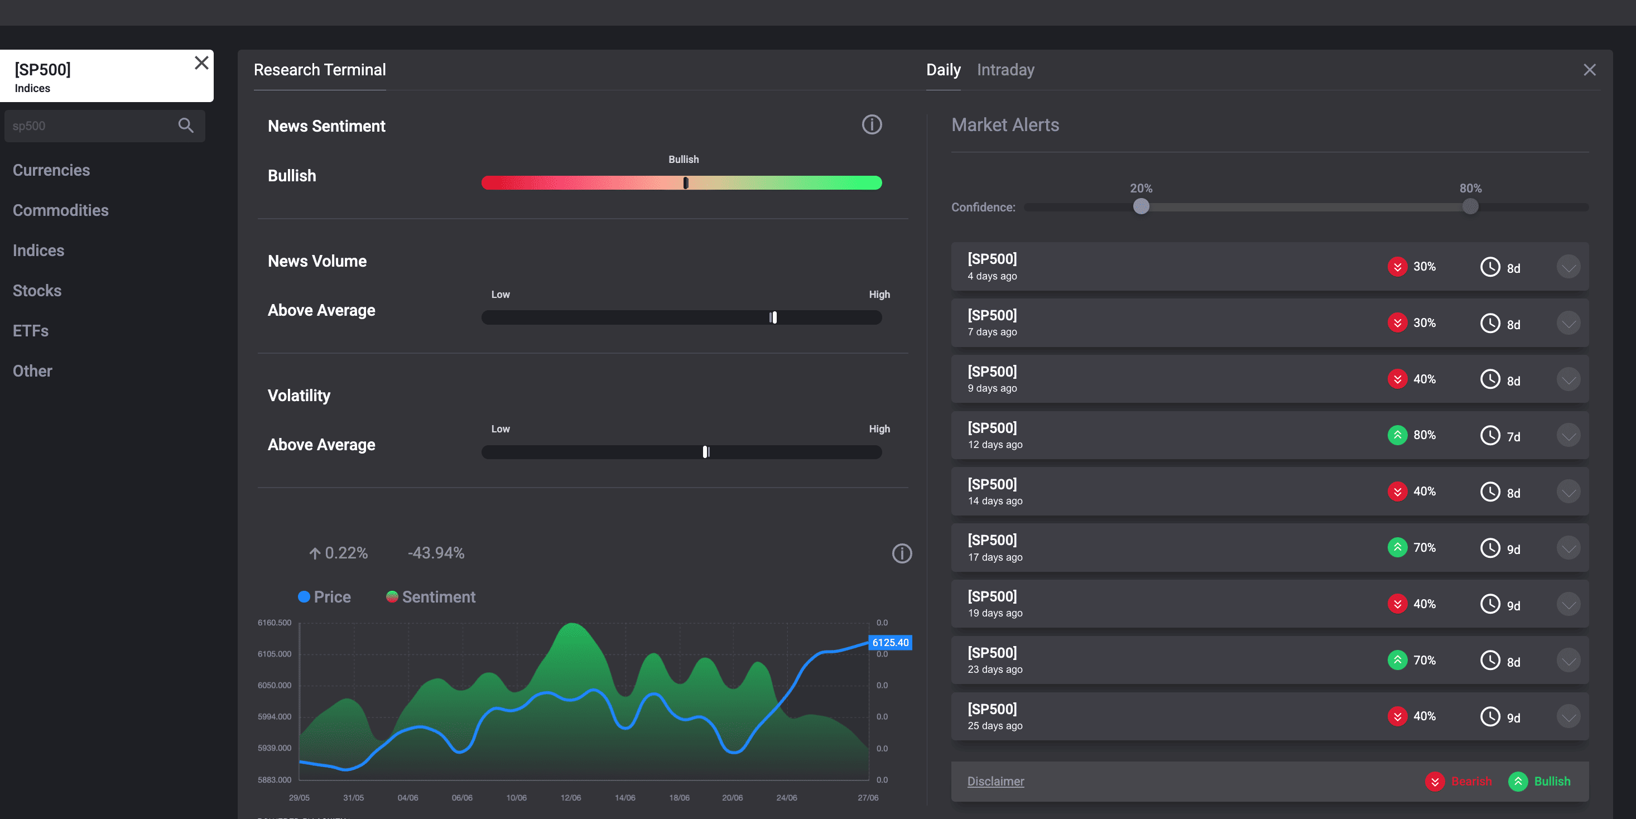Click the Confidence slider 80% handle

(x=1470, y=206)
